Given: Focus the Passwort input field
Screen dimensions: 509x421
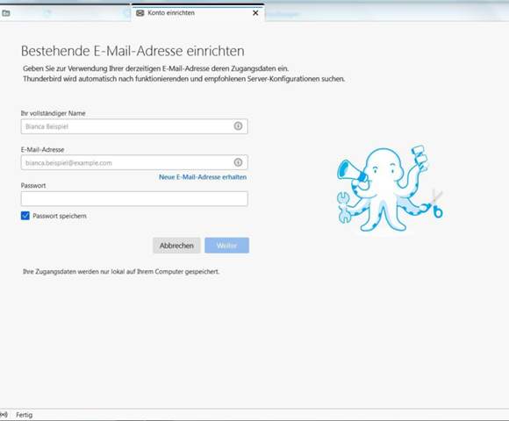Looking at the screenshot, I should pos(134,198).
